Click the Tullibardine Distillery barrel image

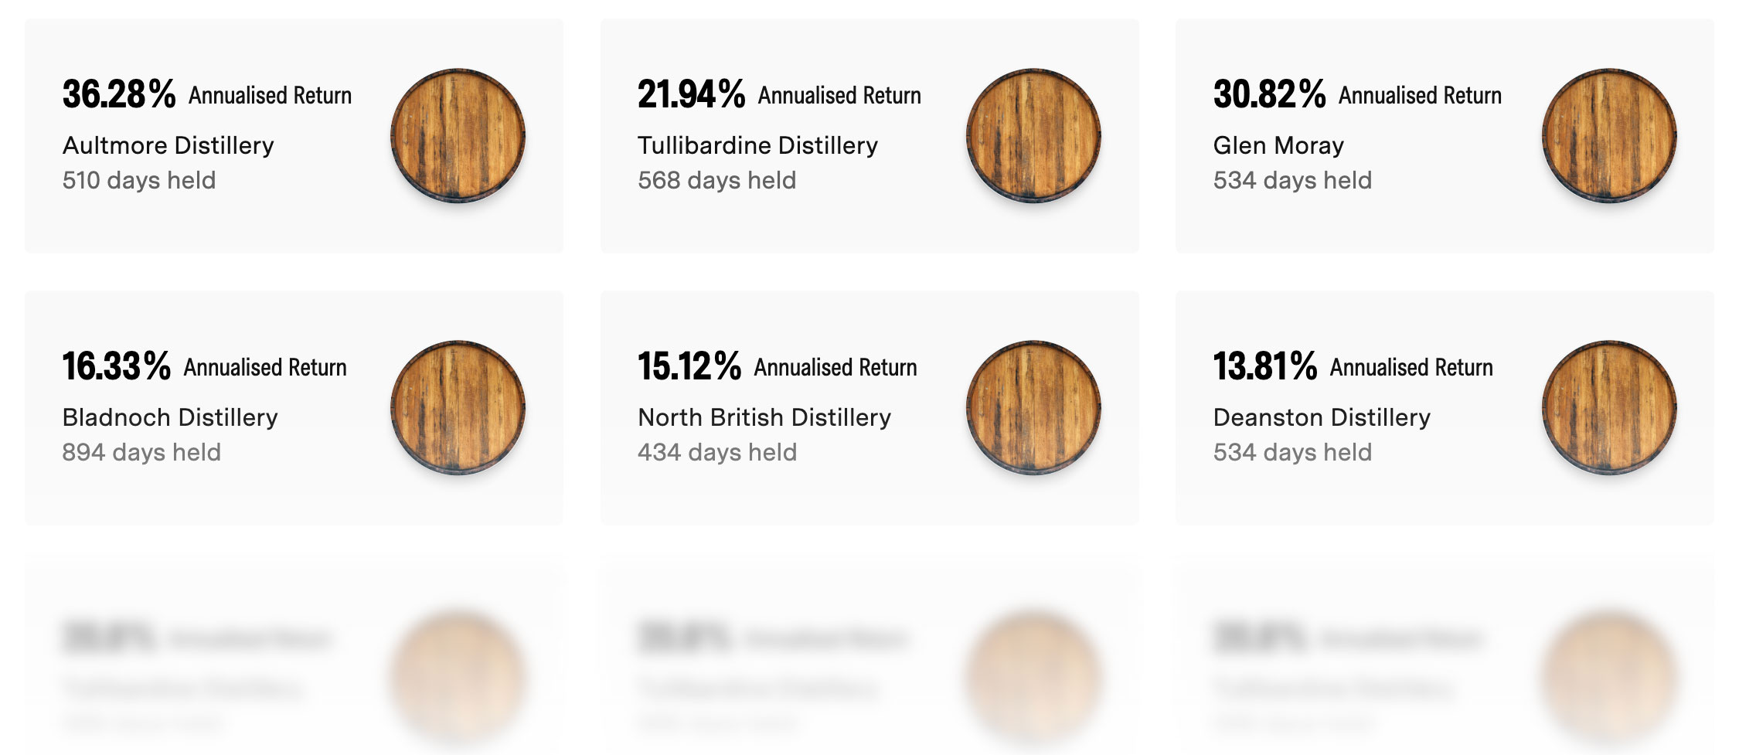pyautogui.click(x=1033, y=136)
